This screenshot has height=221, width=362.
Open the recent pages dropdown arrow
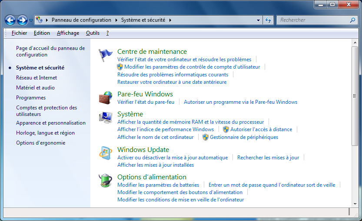tap(31, 20)
